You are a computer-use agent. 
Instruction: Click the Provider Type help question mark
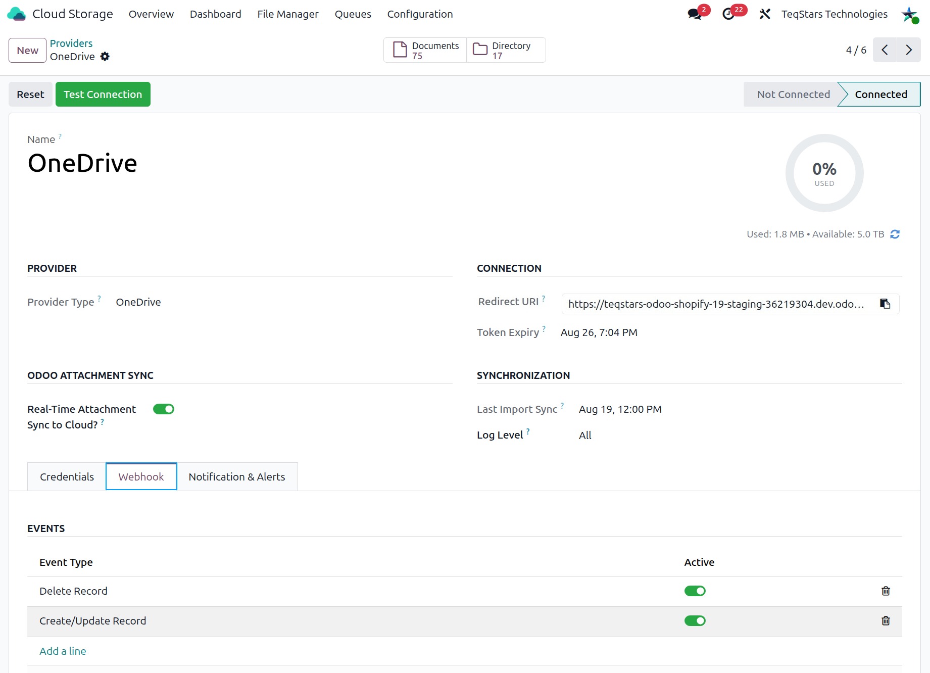(x=100, y=298)
